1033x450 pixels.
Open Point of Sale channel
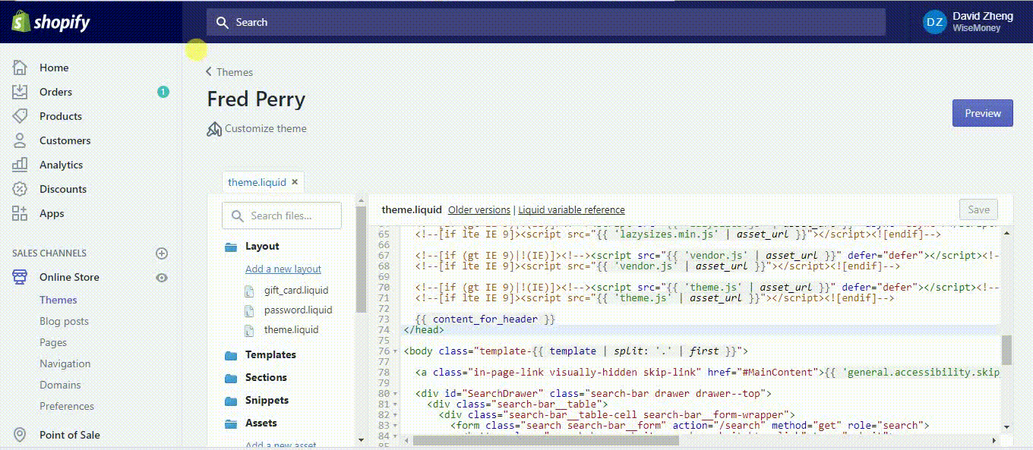point(70,435)
